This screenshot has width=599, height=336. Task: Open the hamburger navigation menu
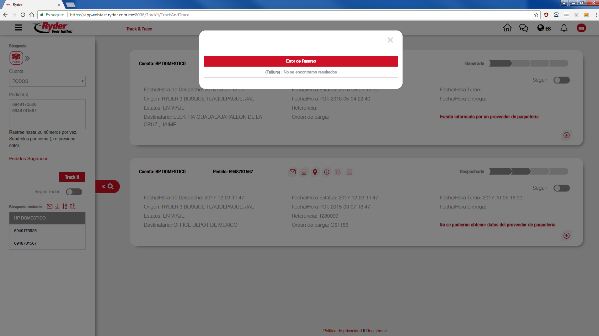tap(18, 28)
